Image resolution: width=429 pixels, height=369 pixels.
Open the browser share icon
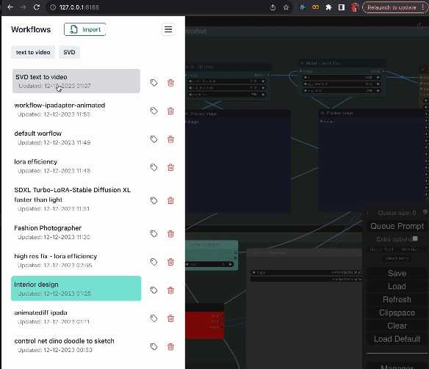point(273,7)
